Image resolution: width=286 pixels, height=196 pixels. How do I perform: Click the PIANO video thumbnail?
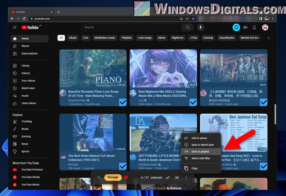[x=93, y=68]
